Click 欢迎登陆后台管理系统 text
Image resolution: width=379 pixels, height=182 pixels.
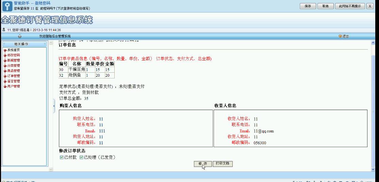(55, 36)
